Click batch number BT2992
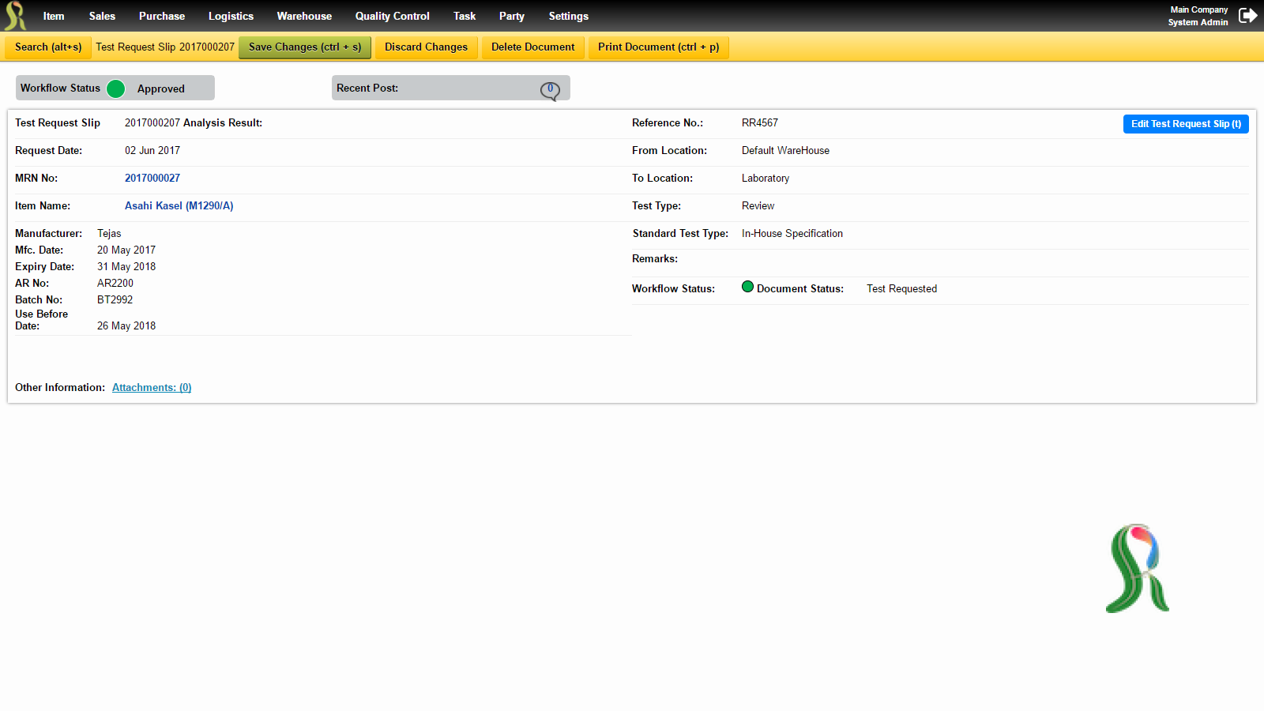 coord(115,300)
